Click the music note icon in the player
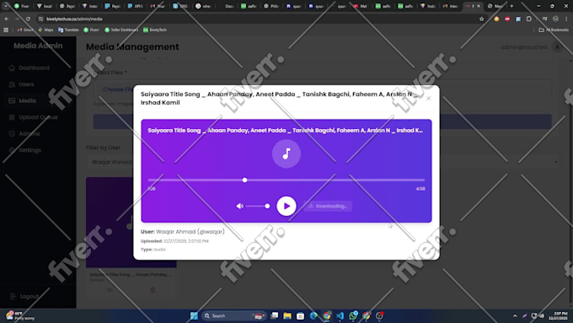Image resolution: width=573 pixels, height=323 pixels. [286, 153]
